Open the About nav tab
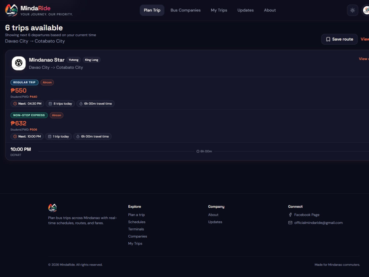Image resolution: width=369 pixels, height=277 pixels. tap(270, 10)
